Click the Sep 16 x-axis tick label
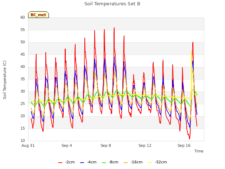225x169 pixels. click(184, 145)
